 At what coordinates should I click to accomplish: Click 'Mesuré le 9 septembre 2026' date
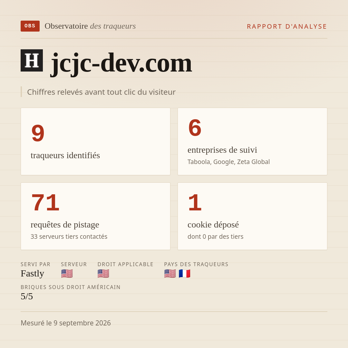[66, 323]
